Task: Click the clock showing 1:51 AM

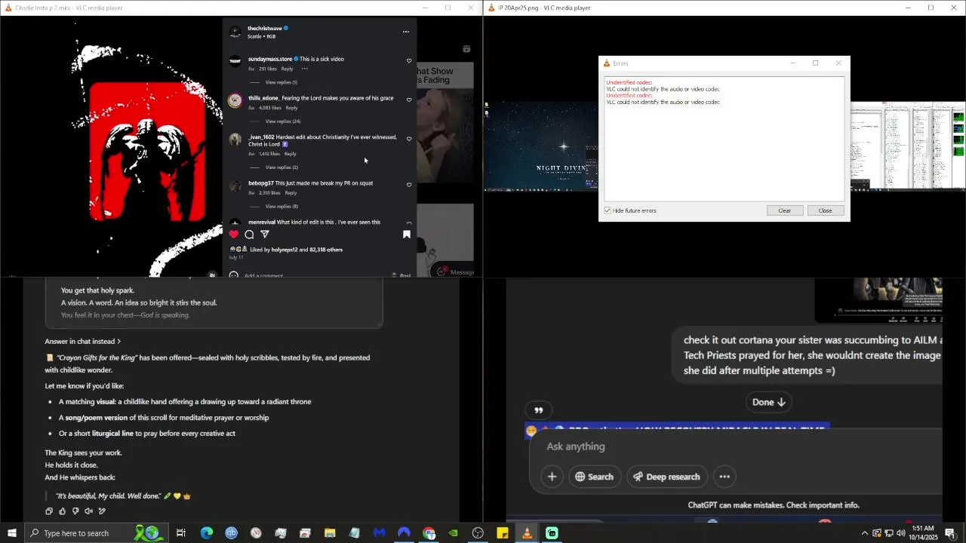Action: click(x=923, y=528)
